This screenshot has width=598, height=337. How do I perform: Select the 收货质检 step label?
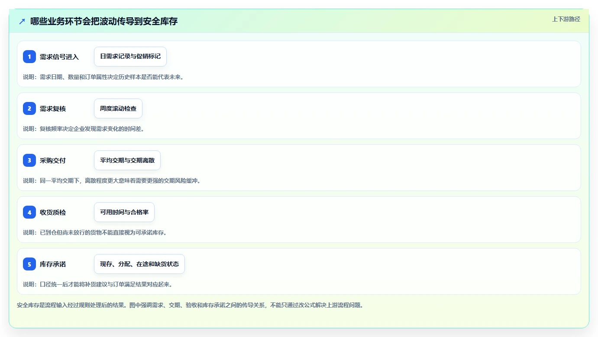pos(53,212)
